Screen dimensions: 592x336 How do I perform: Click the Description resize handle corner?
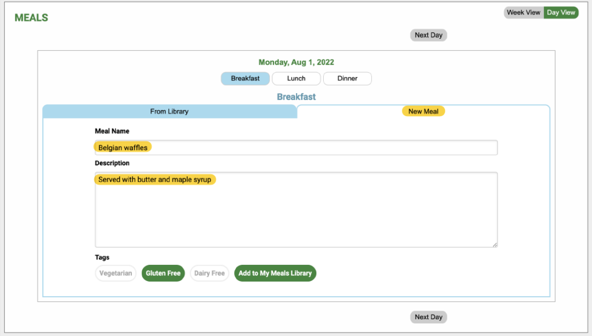(x=495, y=245)
